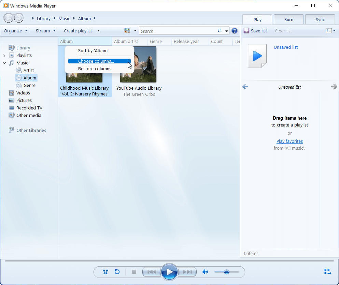This screenshot has width=339, height=285.
Task: Skip to the previous track
Action: coord(152,272)
